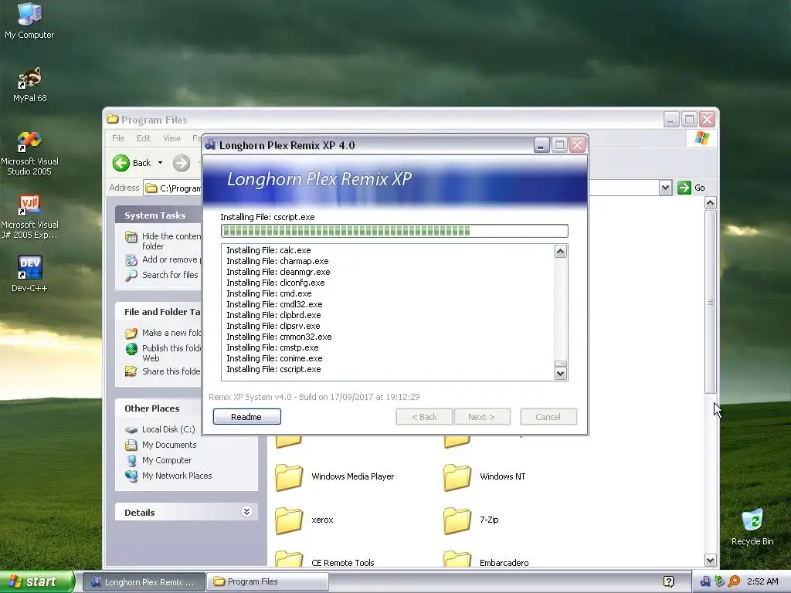
Task: Click the Start button
Action: [36, 582]
